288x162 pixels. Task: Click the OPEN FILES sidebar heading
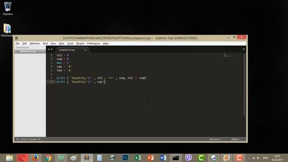coord(22,48)
